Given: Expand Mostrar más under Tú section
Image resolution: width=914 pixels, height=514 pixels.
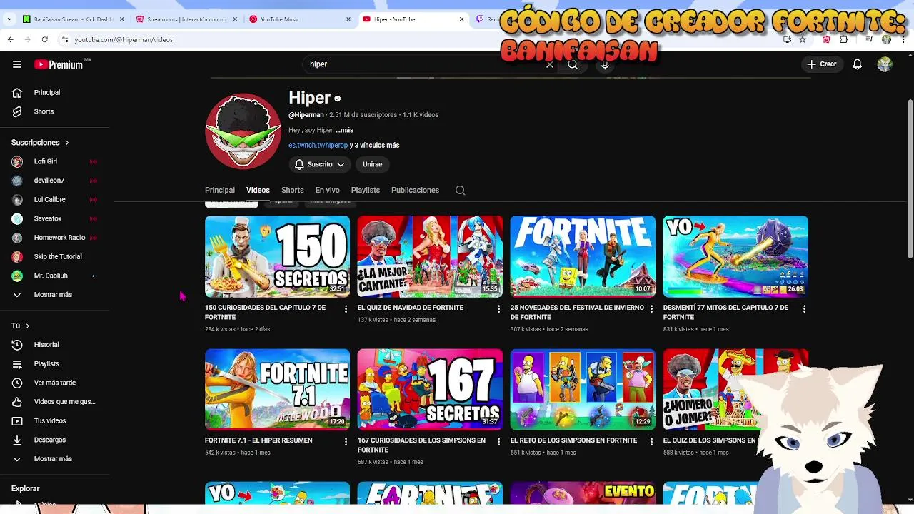Looking at the screenshot, I should coord(54,459).
